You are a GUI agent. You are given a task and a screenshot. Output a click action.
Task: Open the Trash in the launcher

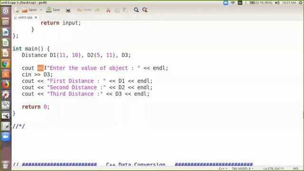5,165
